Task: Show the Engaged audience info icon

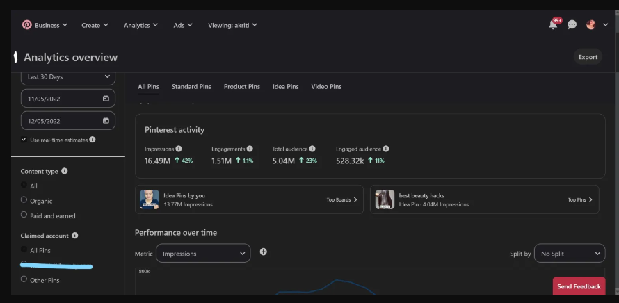Action: (x=386, y=149)
